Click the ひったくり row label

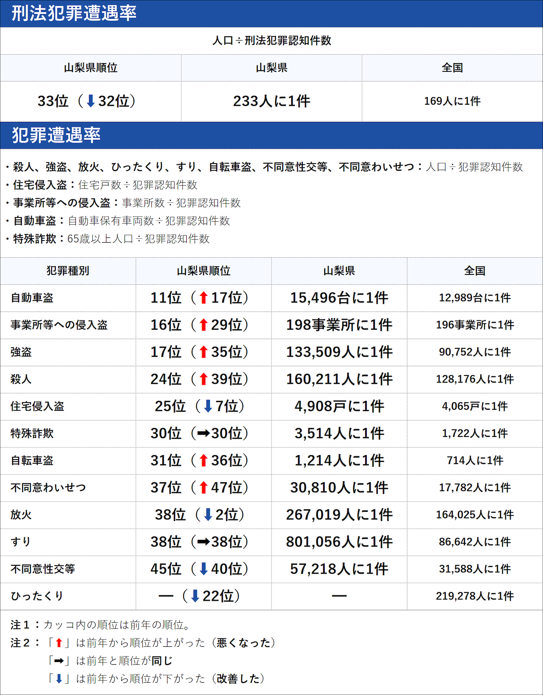[x=37, y=596]
